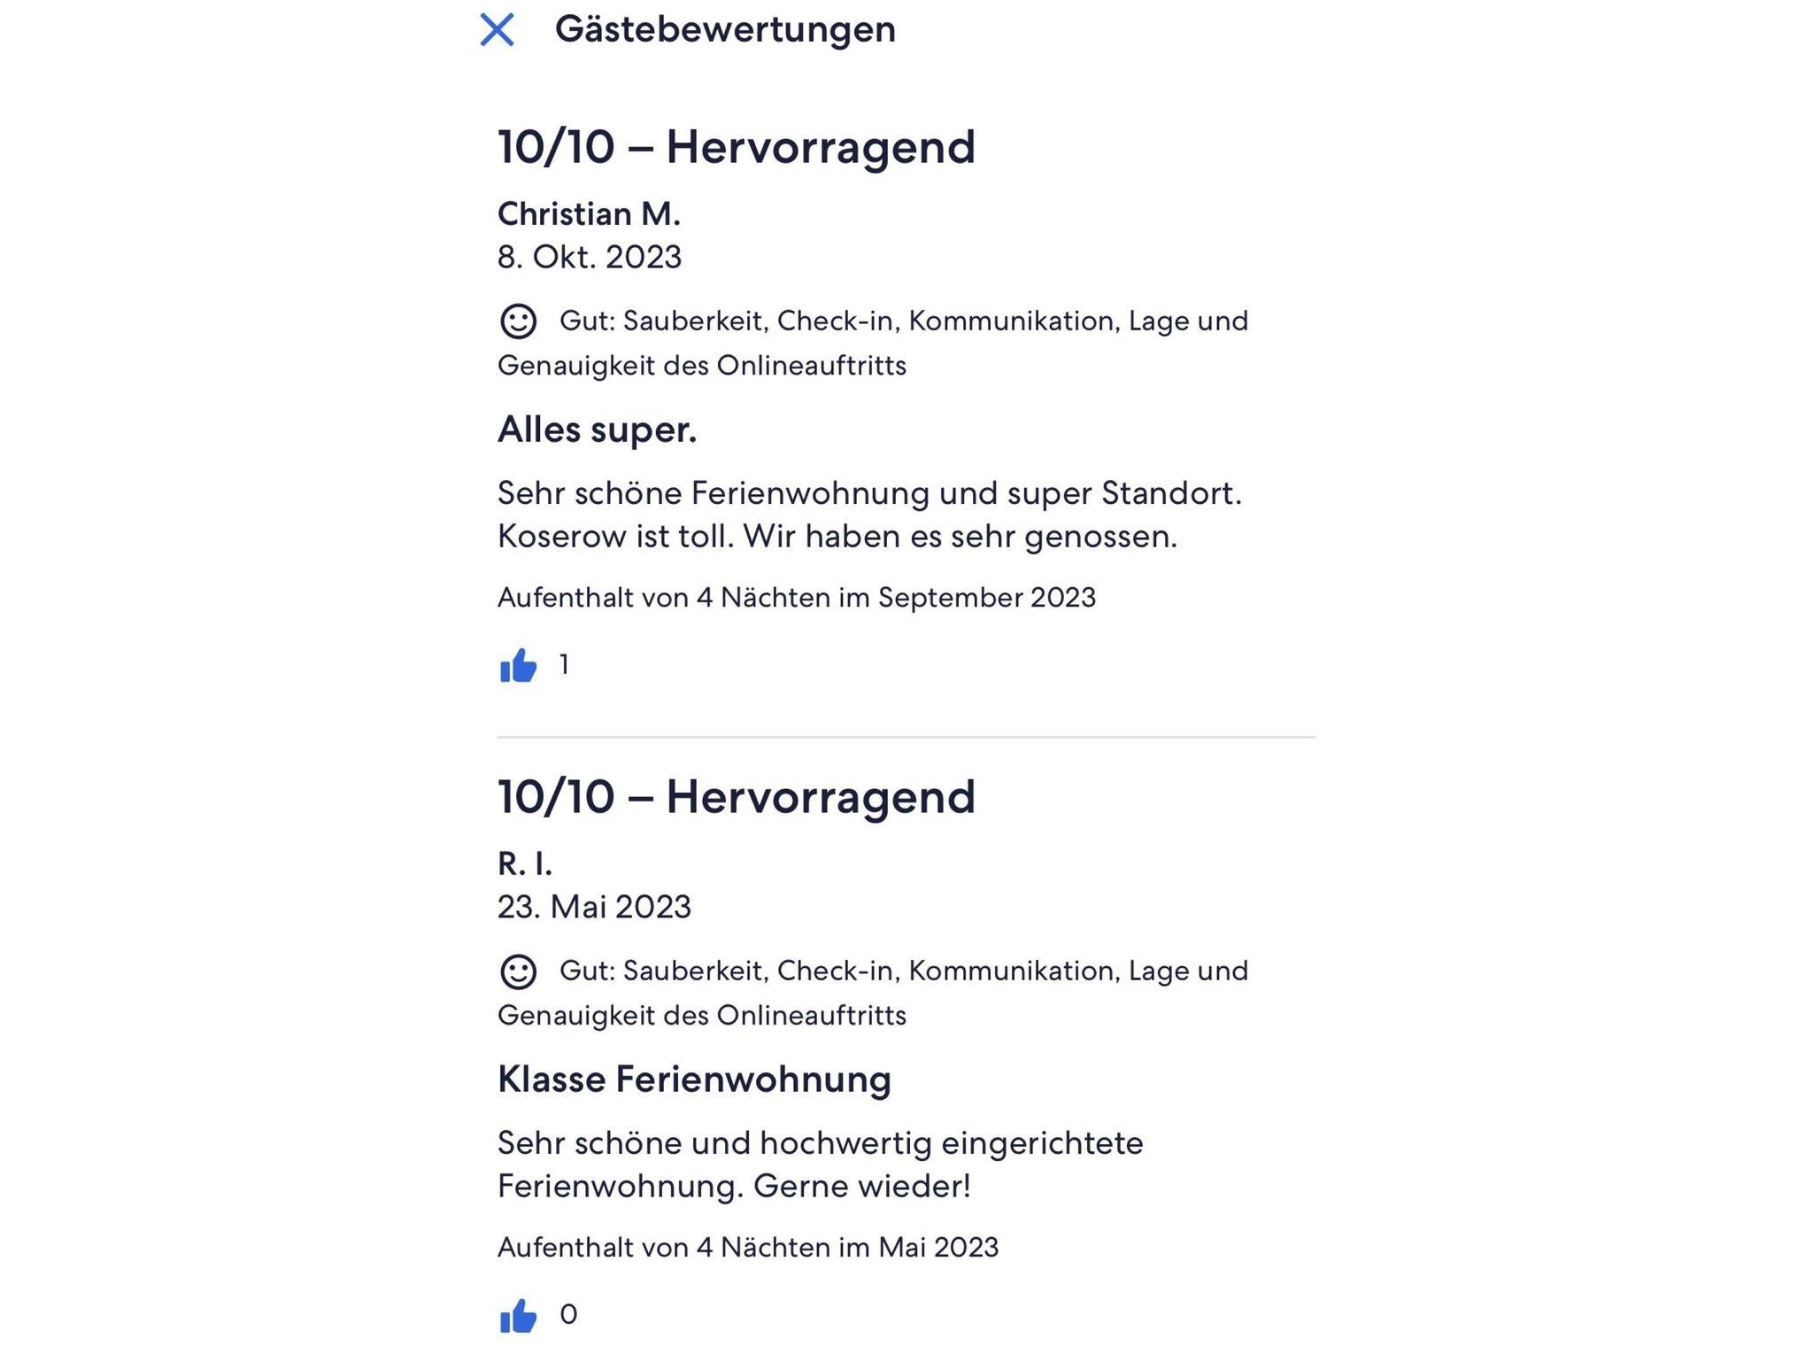Screen dimensions: 1813x1362
Task: Like Christian M.'s review with thumbs-up
Action: 518,666
